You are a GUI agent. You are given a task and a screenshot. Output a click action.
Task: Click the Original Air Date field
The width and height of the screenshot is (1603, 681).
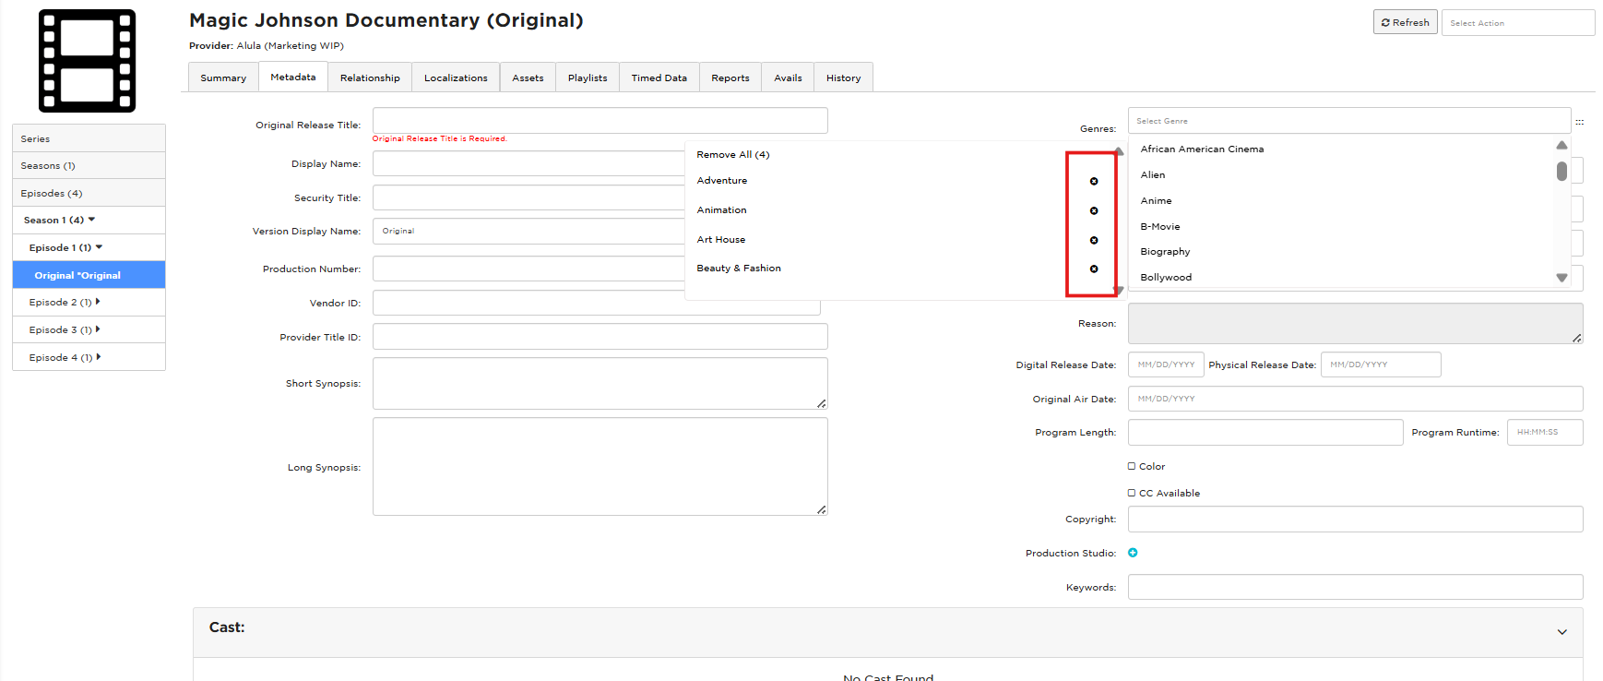[x=1356, y=399]
